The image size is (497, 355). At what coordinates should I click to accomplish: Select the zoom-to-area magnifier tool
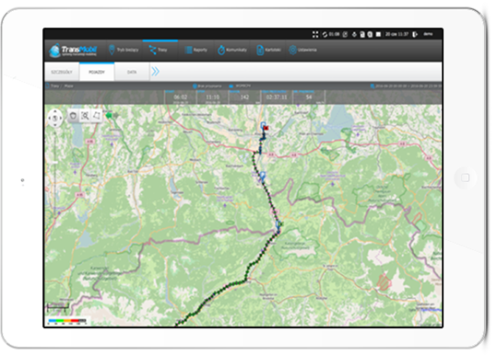click(x=85, y=116)
